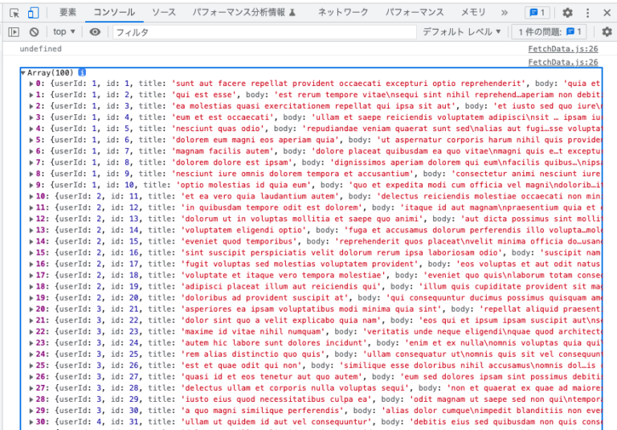Open live expression eye icon
617x430 pixels.
(x=96, y=31)
